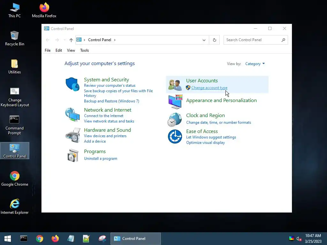Expand the chevron after Control Panel breadcrumb
Screen dimensions: 327x245
[115, 40]
